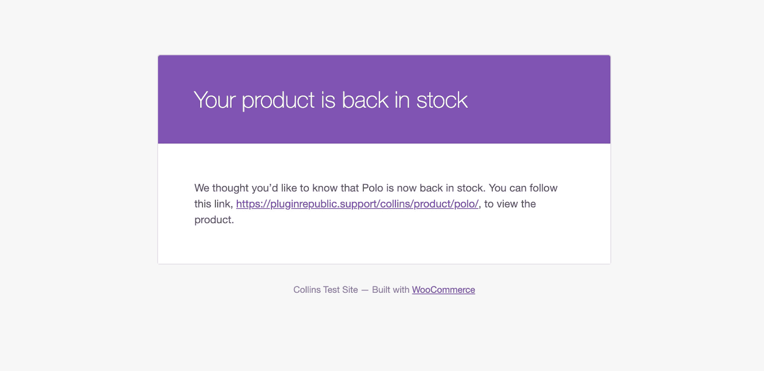The image size is (764, 371).
Task: Click the final word "product." in the paragraph
Action: pos(214,220)
